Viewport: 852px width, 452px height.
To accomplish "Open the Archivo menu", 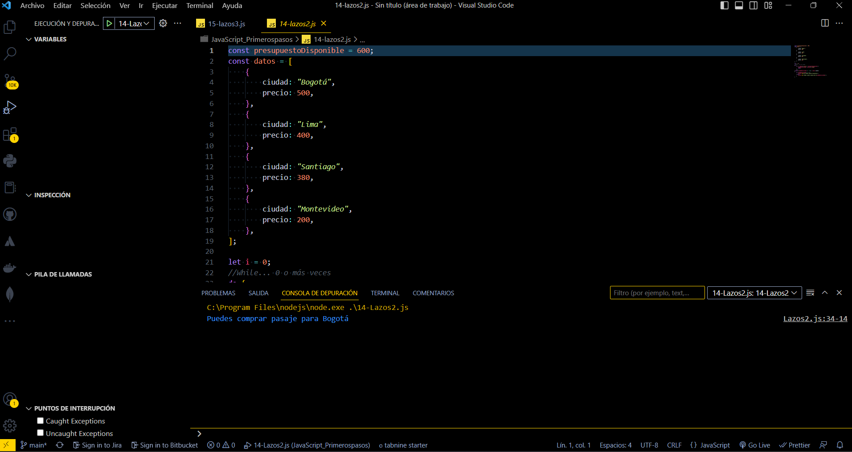I will point(32,5).
